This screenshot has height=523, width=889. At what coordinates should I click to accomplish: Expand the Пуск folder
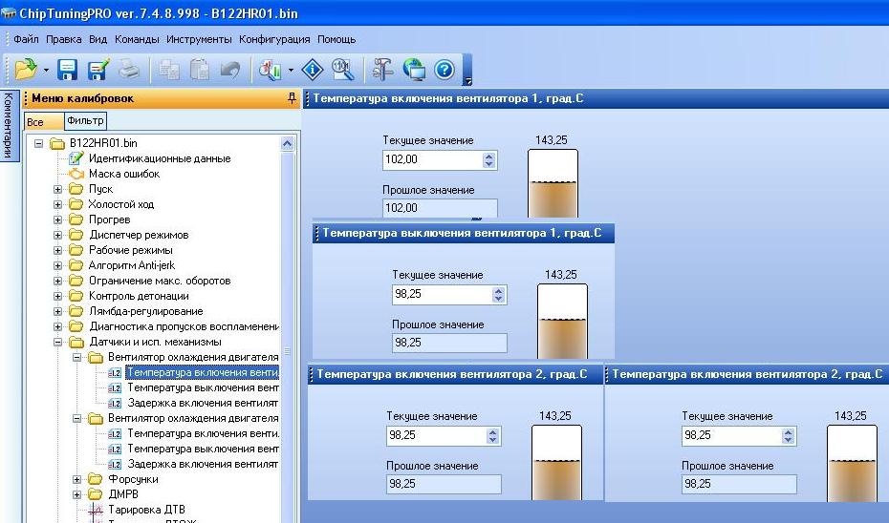57,189
